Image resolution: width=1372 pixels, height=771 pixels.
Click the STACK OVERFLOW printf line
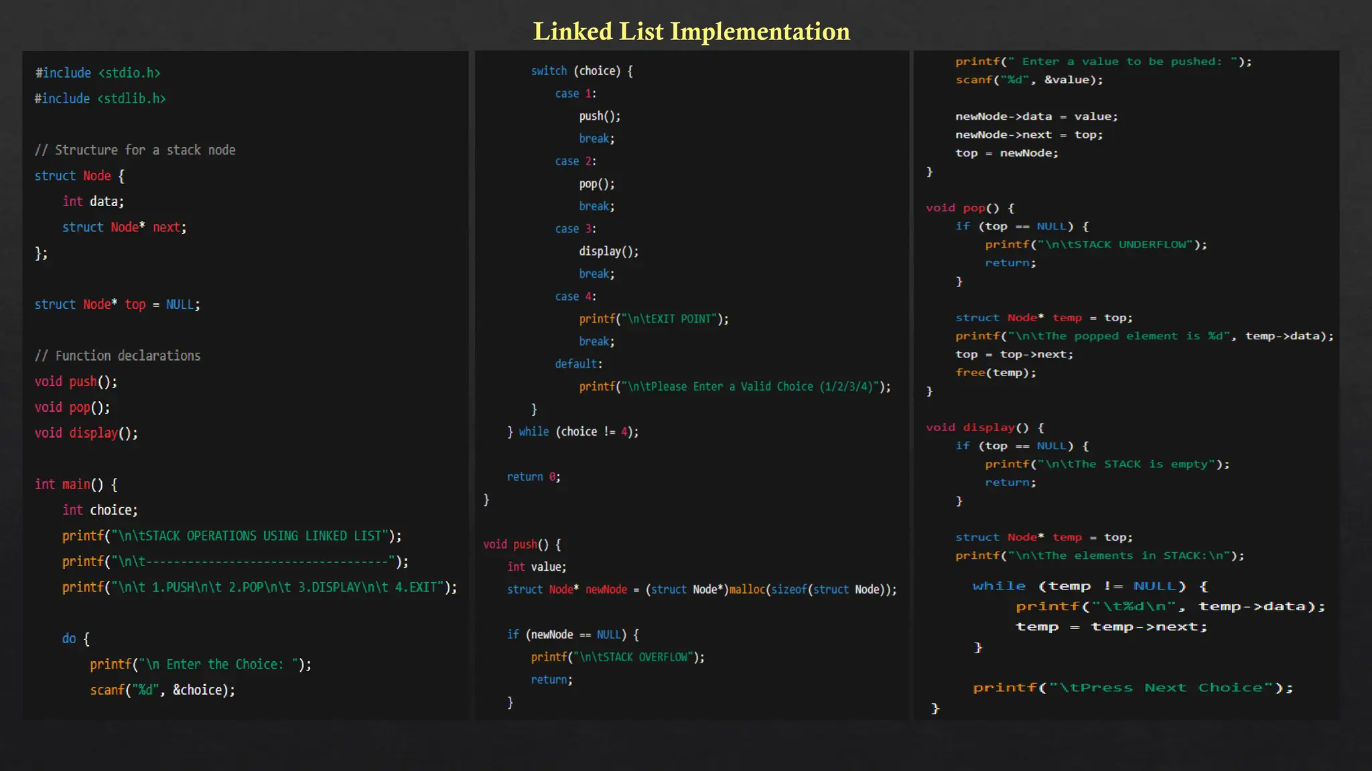[618, 657]
